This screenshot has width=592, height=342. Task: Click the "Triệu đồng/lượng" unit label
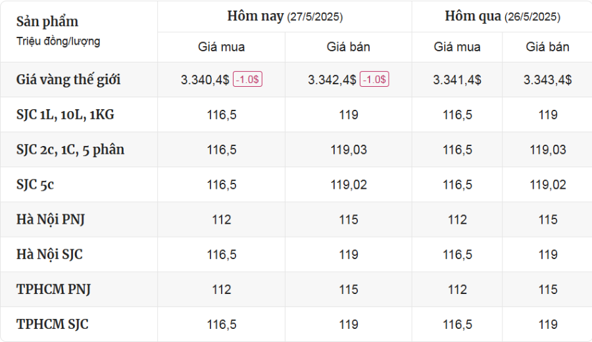click(59, 41)
